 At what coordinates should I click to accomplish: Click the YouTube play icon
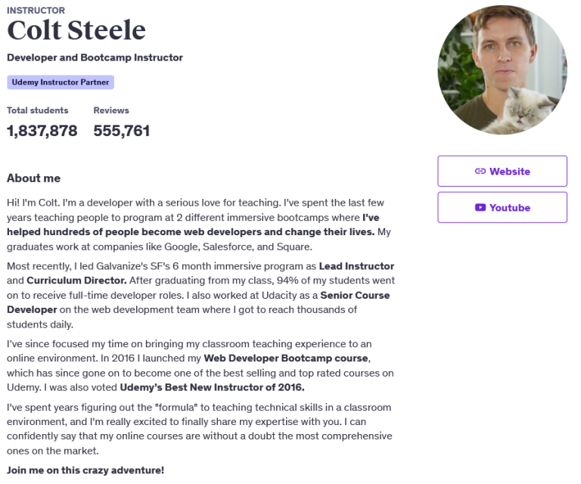click(x=480, y=207)
